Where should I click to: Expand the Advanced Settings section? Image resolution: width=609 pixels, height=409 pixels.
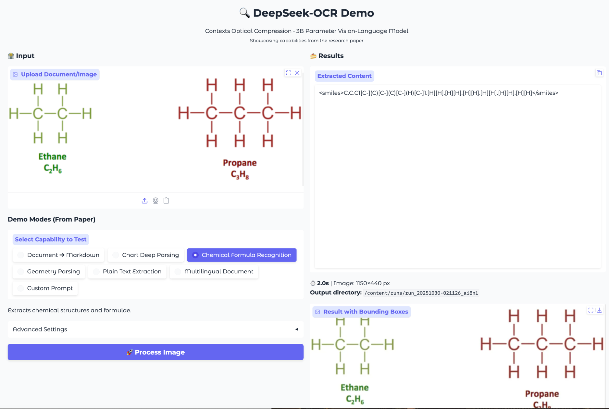pyautogui.click(x=155, y=329)
